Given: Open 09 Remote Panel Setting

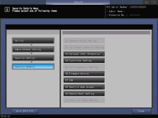Looking at the screenshot, I should (84, 94).
